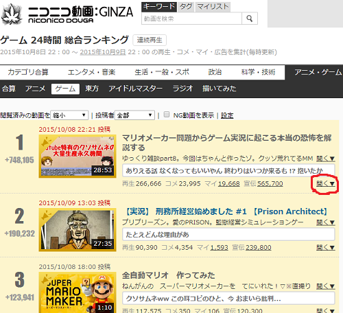
Task: Expand 全自動マリオ description 開く▼
Action: pyautogui.click(x=326, y=286)
